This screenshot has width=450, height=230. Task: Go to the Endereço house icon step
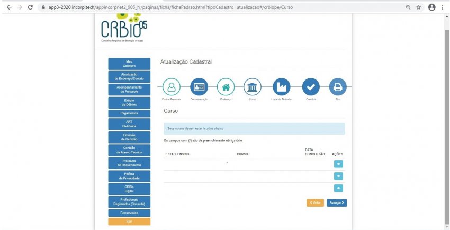[226, 87]
